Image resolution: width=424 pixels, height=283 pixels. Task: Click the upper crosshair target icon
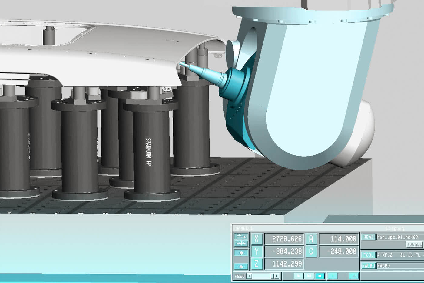pyautogui.click(x=241, y=253)
